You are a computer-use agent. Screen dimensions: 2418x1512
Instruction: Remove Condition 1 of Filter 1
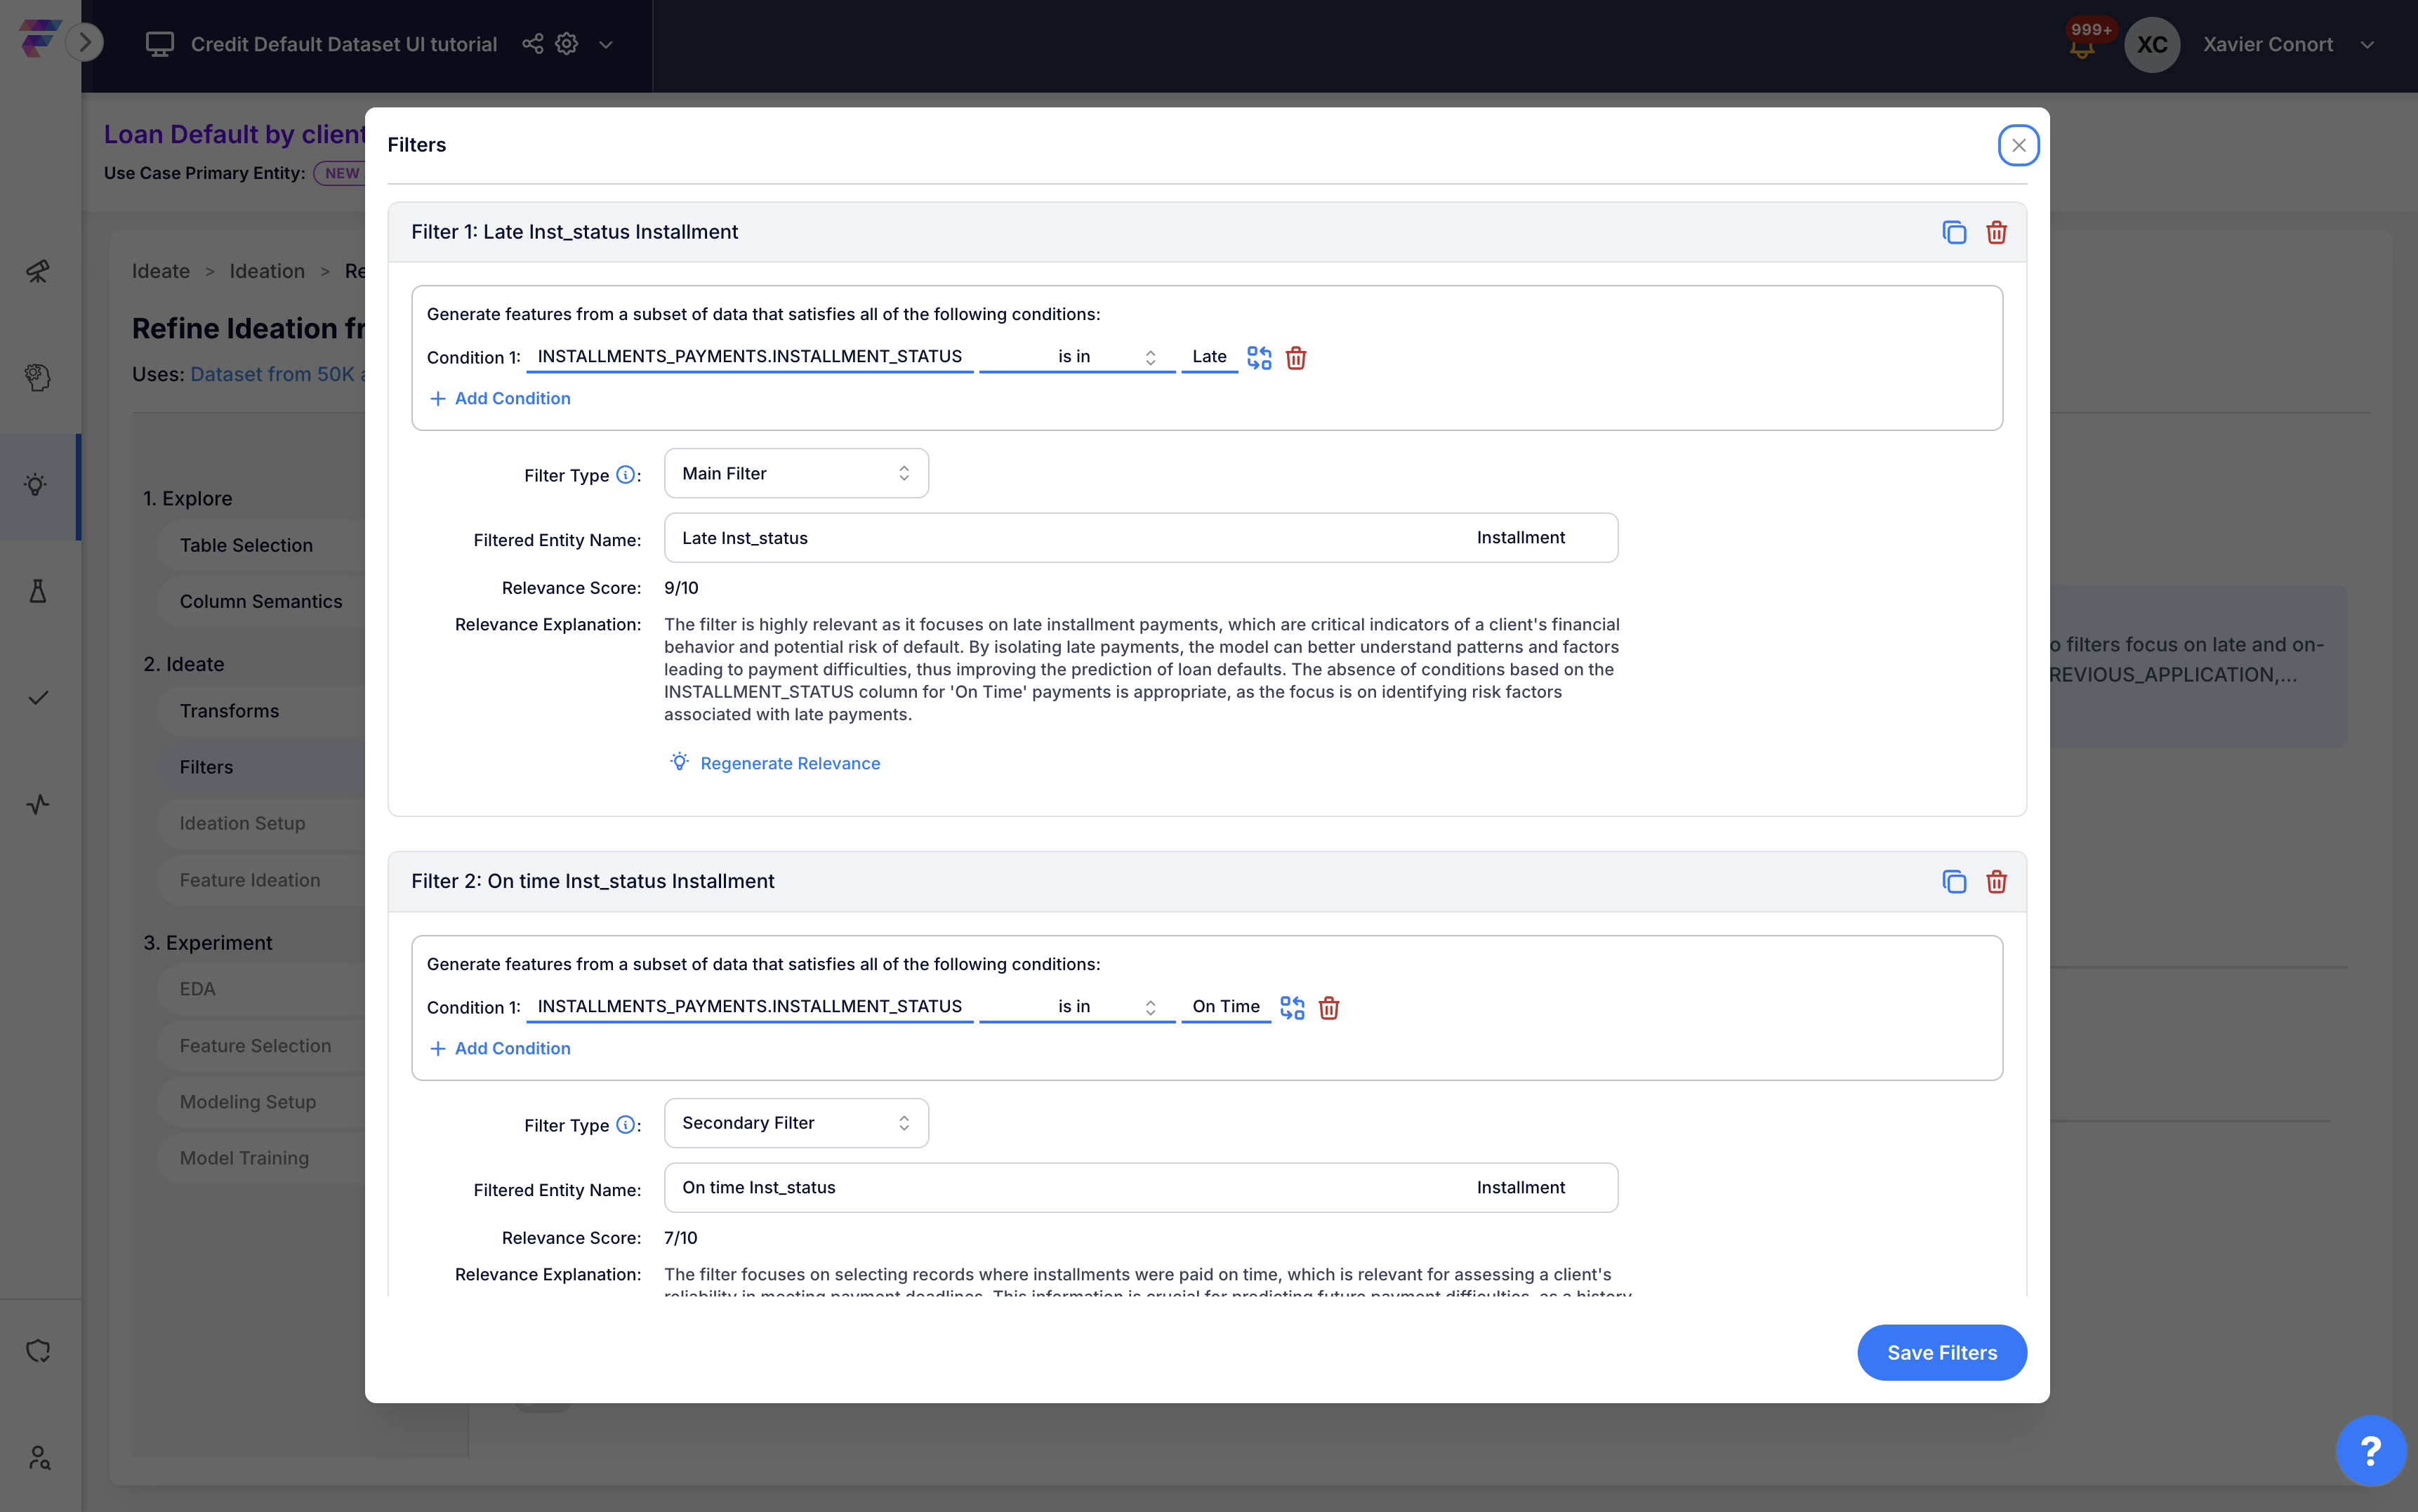tap(1296, 357)
